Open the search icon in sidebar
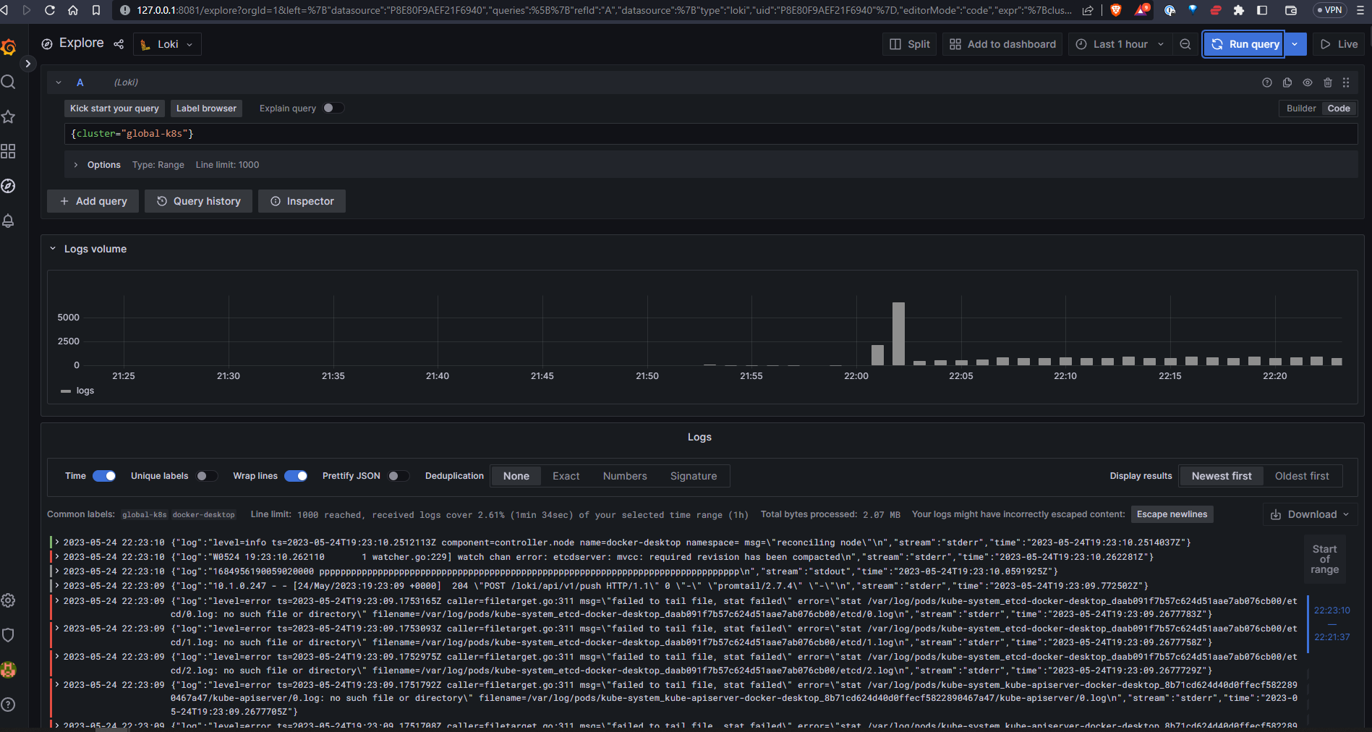 pyautogui.click(x=9, y=82)
